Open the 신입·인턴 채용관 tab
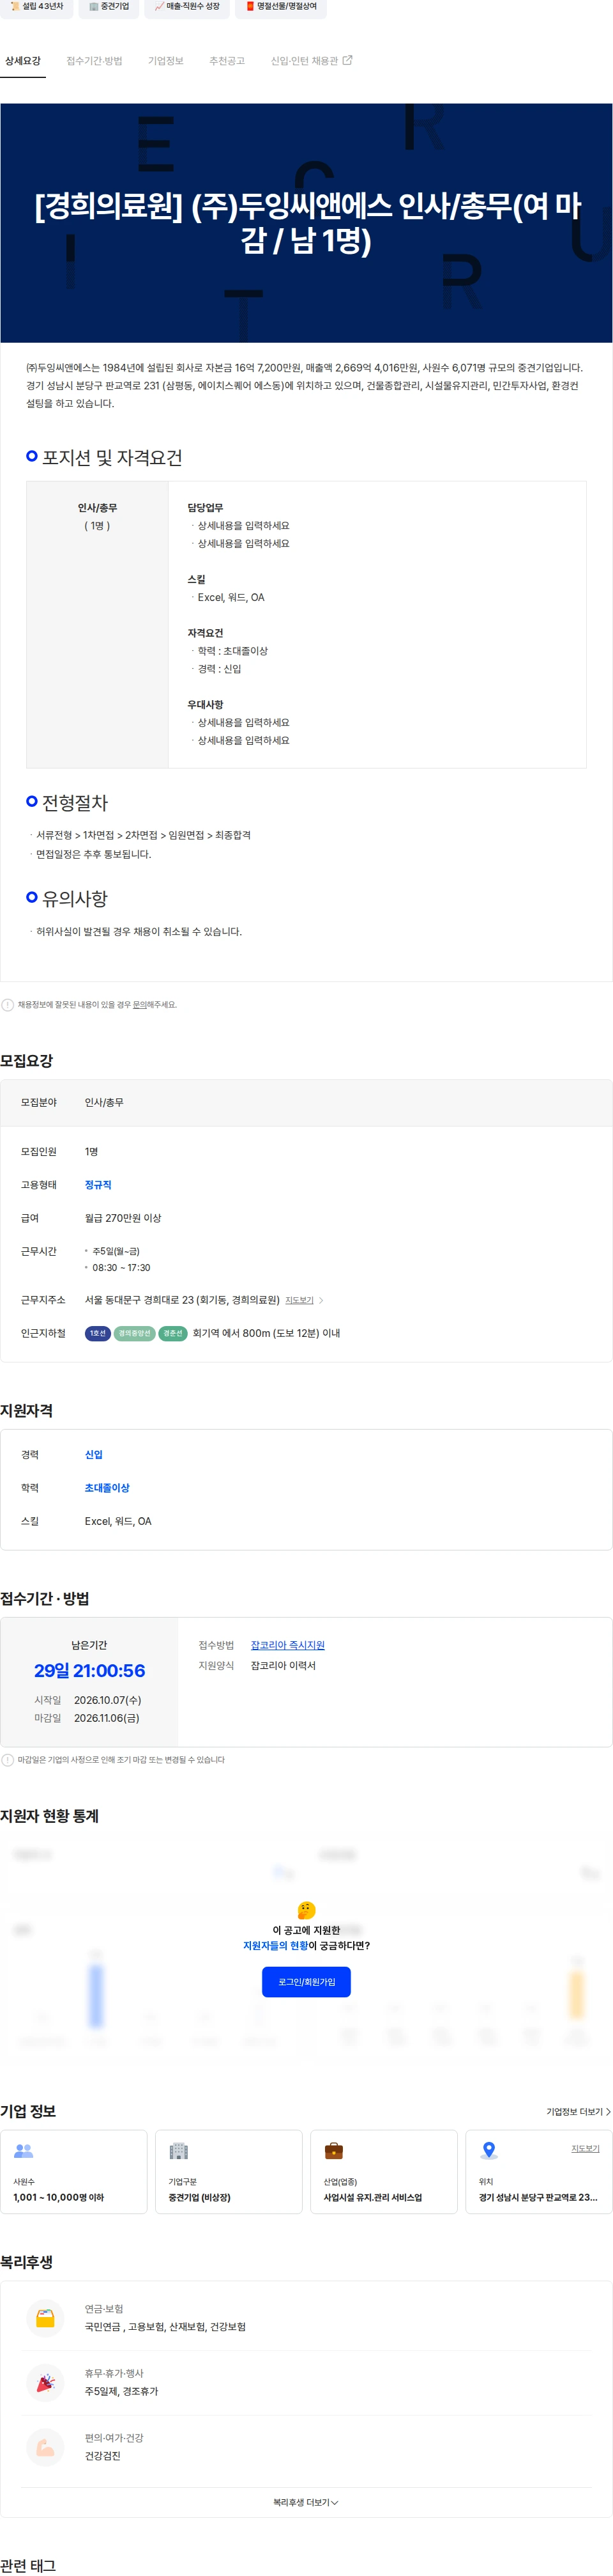This screenshot has height=2576, width=613. [x=305, y=61]
